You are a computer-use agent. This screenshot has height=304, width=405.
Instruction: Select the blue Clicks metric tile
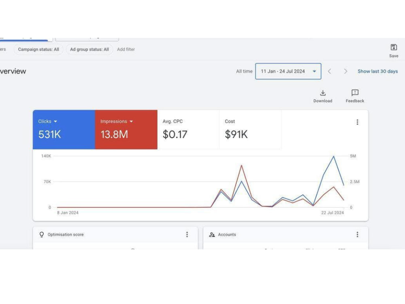click(x=64, y=130)
